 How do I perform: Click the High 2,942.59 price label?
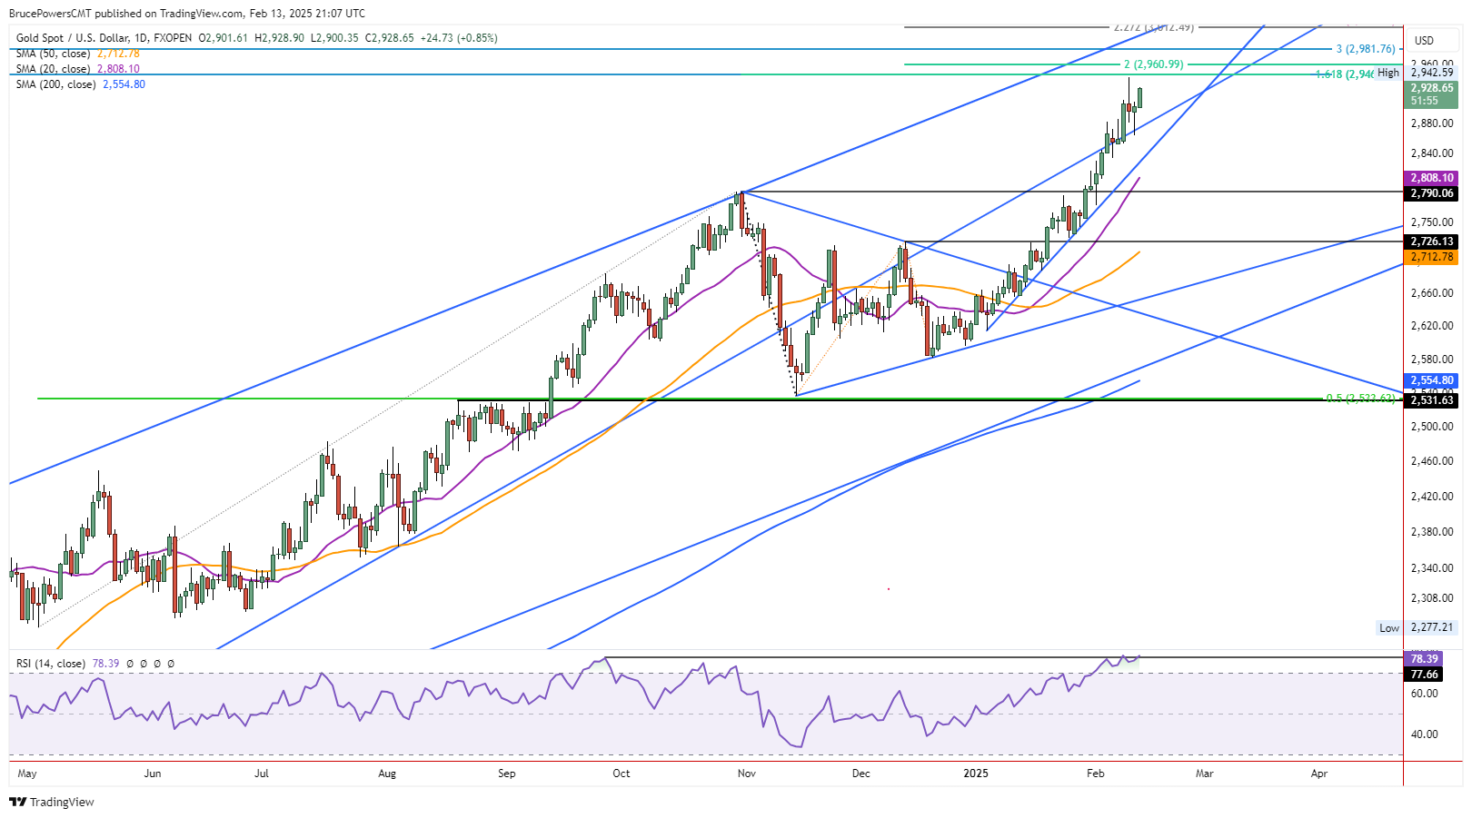pyautogui.click(x=1416, y=73)
